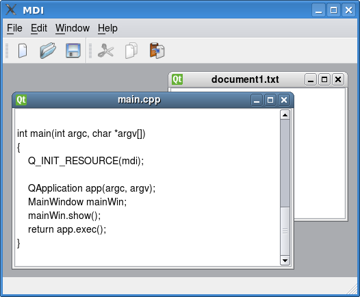Viewport: 360px width, 297px height.
Task: Click the Qt icon on document1.txt window
Action: 177,79
